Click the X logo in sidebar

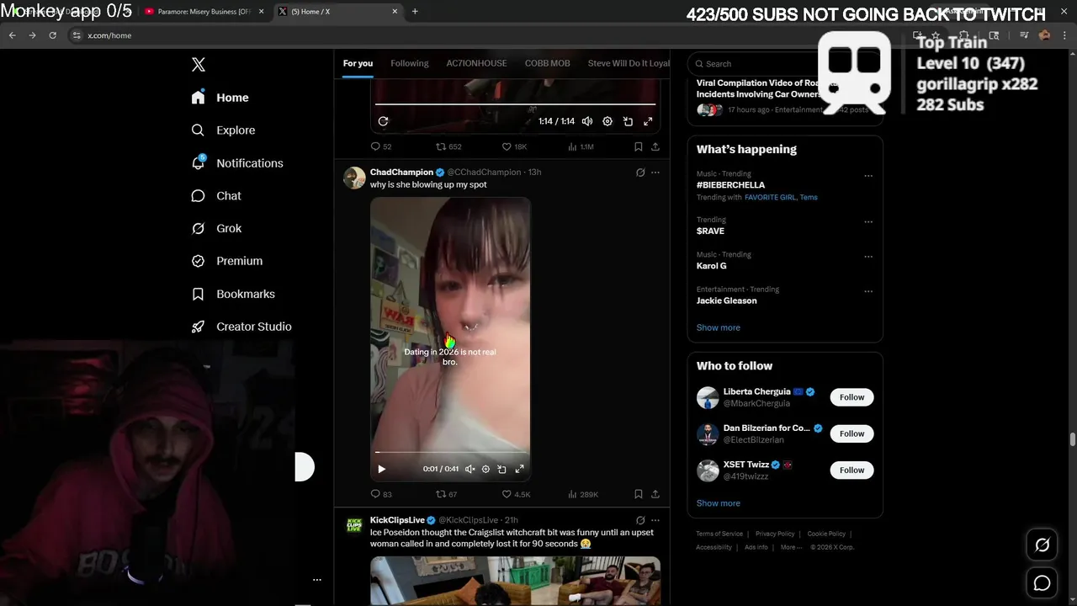[x=199, y=65]
